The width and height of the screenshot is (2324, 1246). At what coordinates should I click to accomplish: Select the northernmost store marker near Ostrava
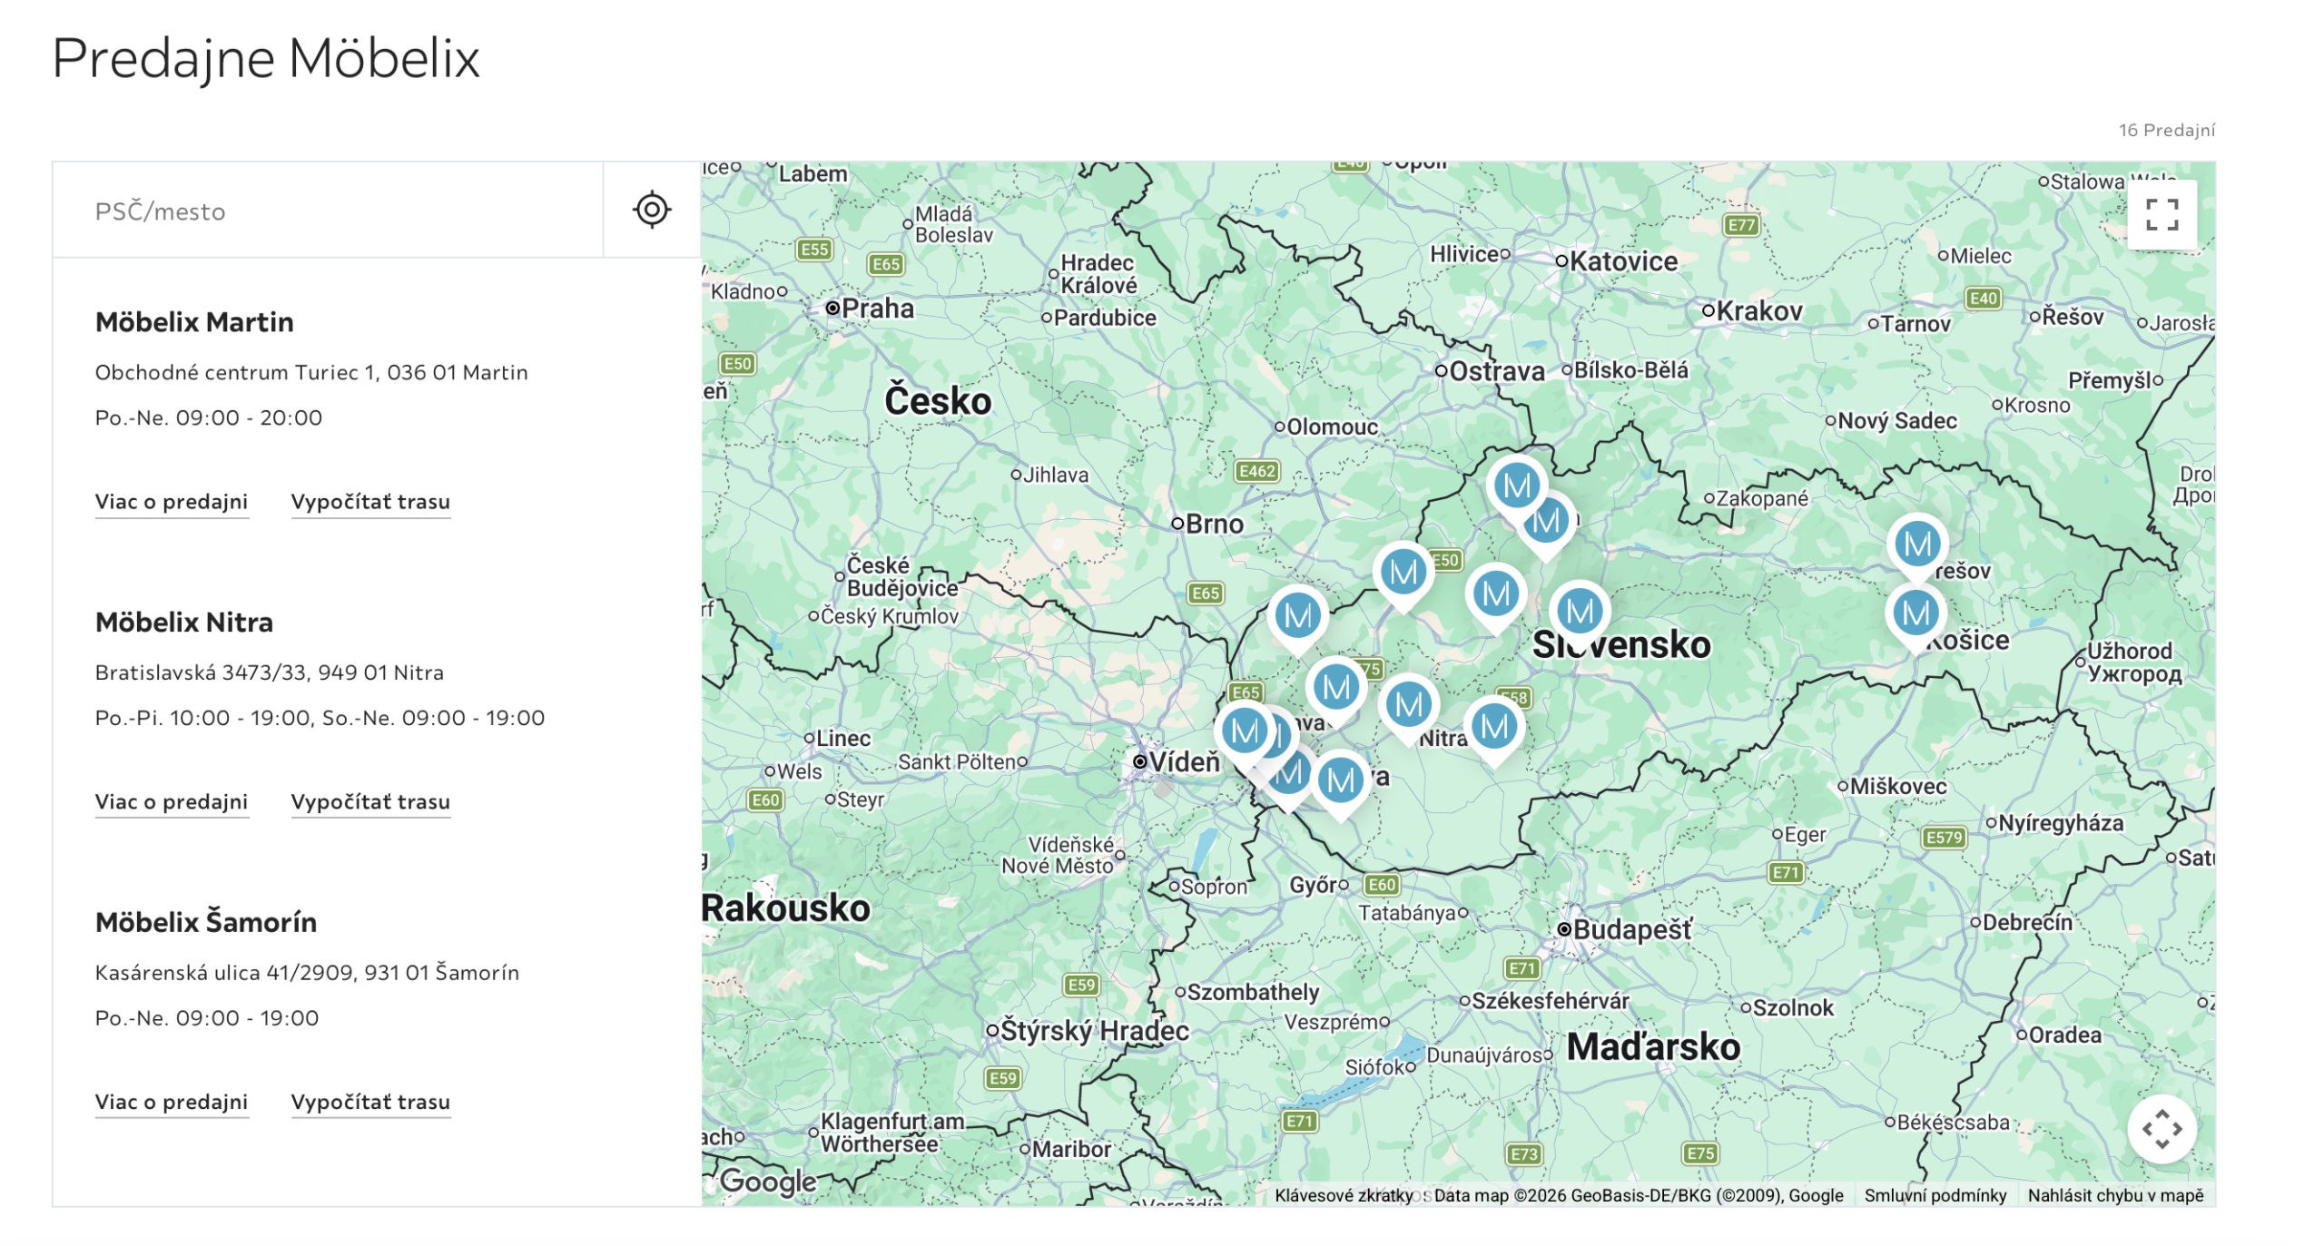(1516, 490)
